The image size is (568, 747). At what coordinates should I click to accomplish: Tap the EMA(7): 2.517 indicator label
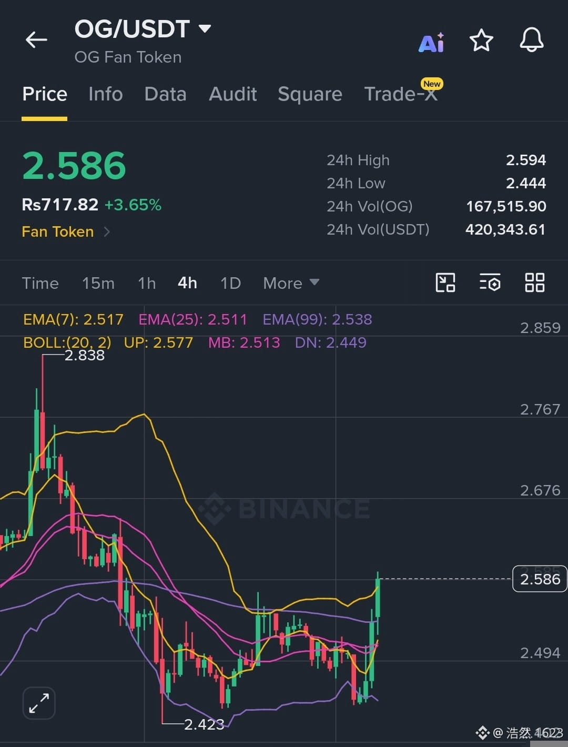[x=73, y=319]
